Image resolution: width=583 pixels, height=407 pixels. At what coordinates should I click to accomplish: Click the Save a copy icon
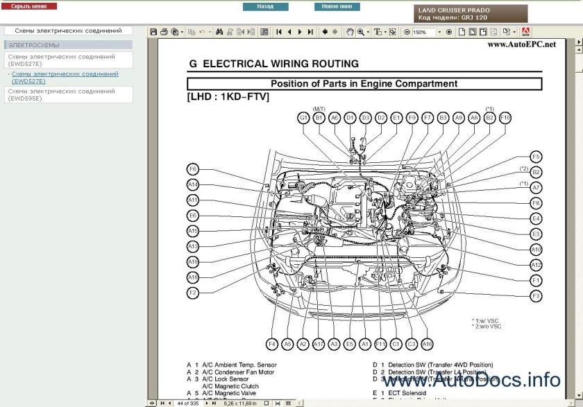tap(154, 32)
